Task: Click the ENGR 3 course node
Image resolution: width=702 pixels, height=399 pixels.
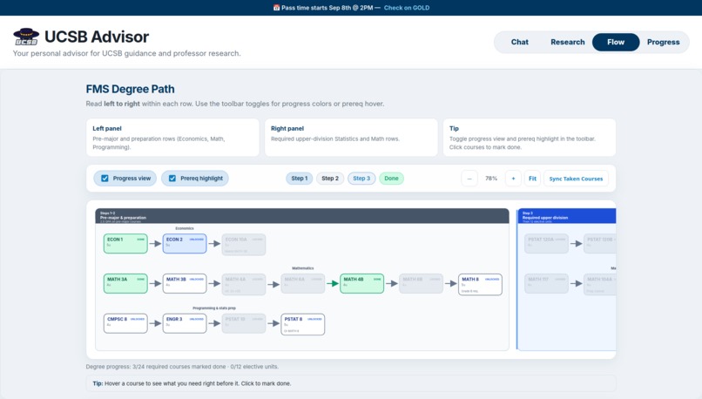Action: click(185, 323)
